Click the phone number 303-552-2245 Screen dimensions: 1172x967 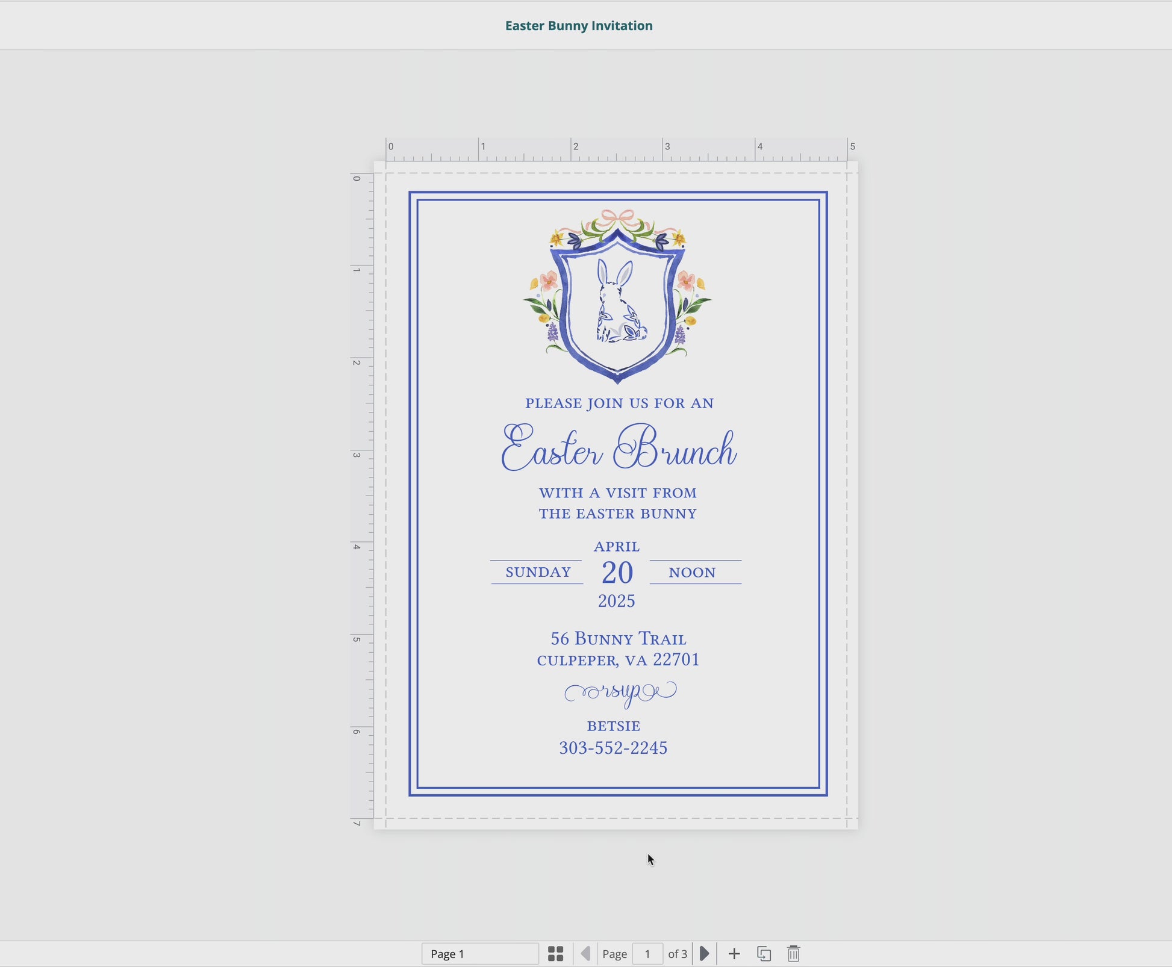613,748
